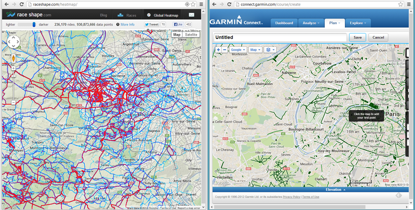
Task: Click the Tweet count bubble showing 70
Action: click(163, 24)
